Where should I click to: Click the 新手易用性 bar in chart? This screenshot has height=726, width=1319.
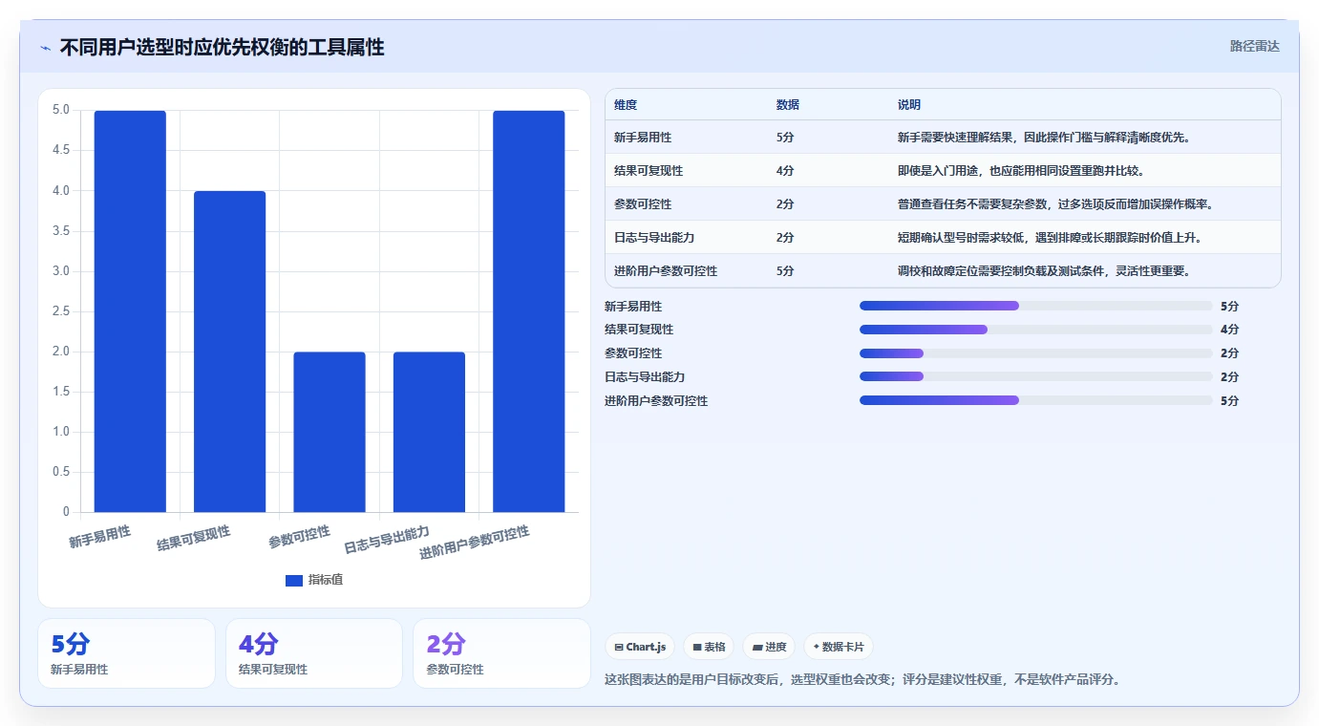coord(130,311)
